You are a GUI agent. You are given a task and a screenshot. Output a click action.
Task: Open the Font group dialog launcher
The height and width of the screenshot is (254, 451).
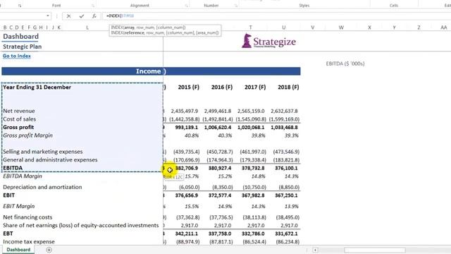[93, 6]
